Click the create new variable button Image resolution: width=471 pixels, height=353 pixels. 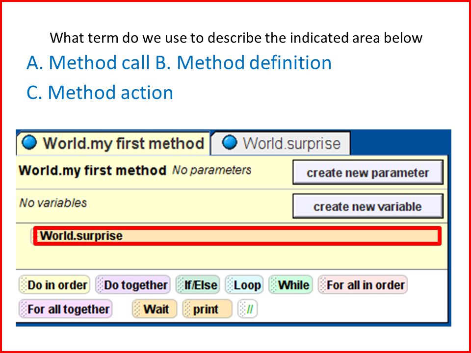point(367,206)
